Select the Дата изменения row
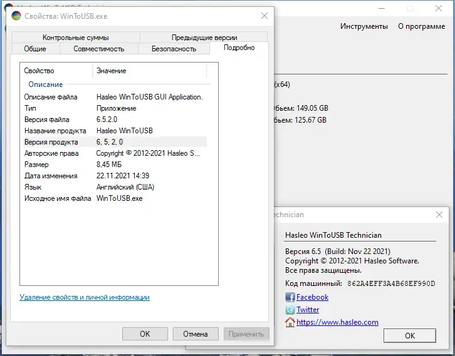This screenshot has height=356, width=455. point(115,176)
